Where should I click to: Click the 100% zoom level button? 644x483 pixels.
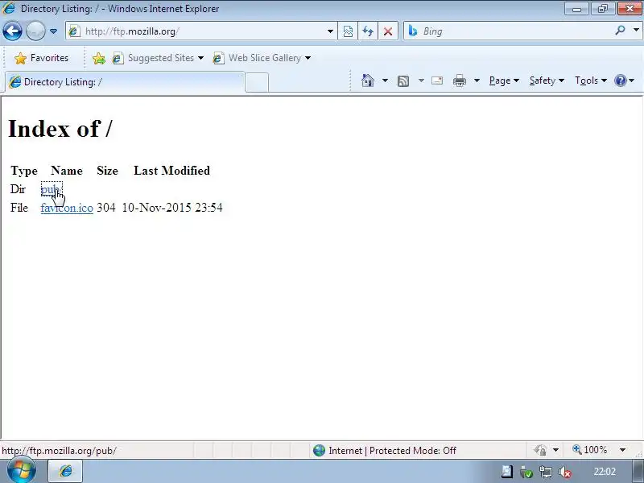(x=590, y=450)
